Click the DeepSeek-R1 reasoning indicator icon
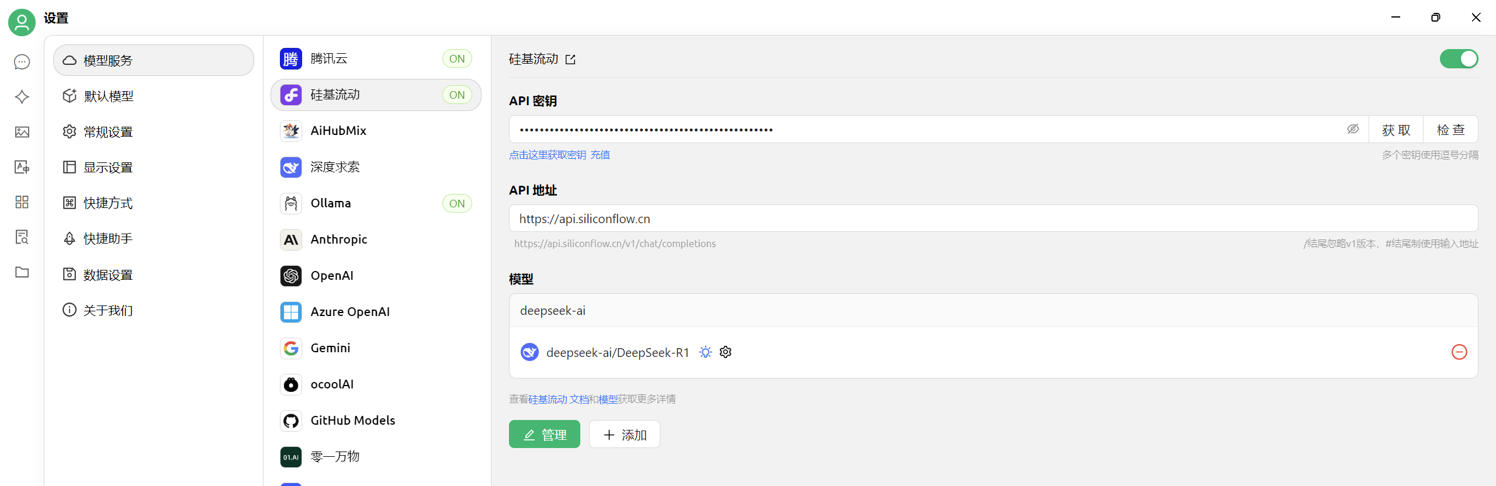 click(x=706, y=352)
